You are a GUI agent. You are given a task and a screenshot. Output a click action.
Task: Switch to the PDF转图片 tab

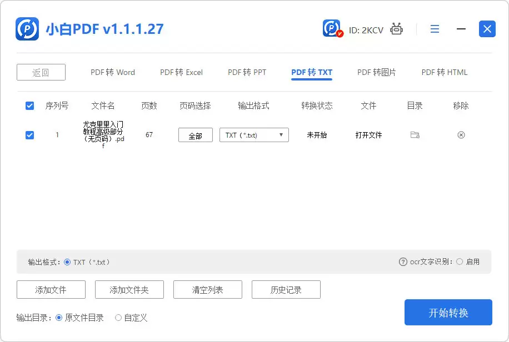pos(377,72)
